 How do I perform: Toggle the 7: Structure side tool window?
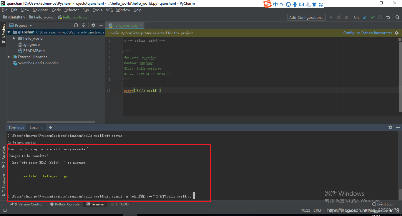click(3, 185)
